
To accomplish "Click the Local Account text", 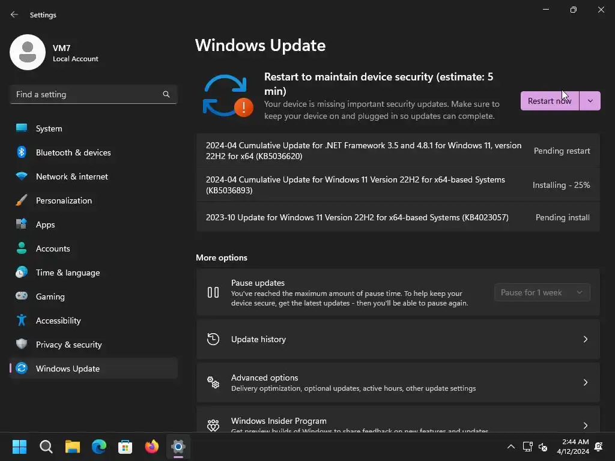I will [x=75, y=59].
